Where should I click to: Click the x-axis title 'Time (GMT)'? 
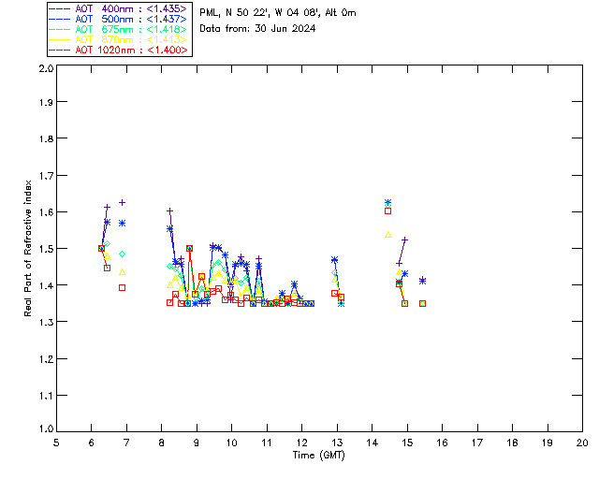(x=318, y=455)
